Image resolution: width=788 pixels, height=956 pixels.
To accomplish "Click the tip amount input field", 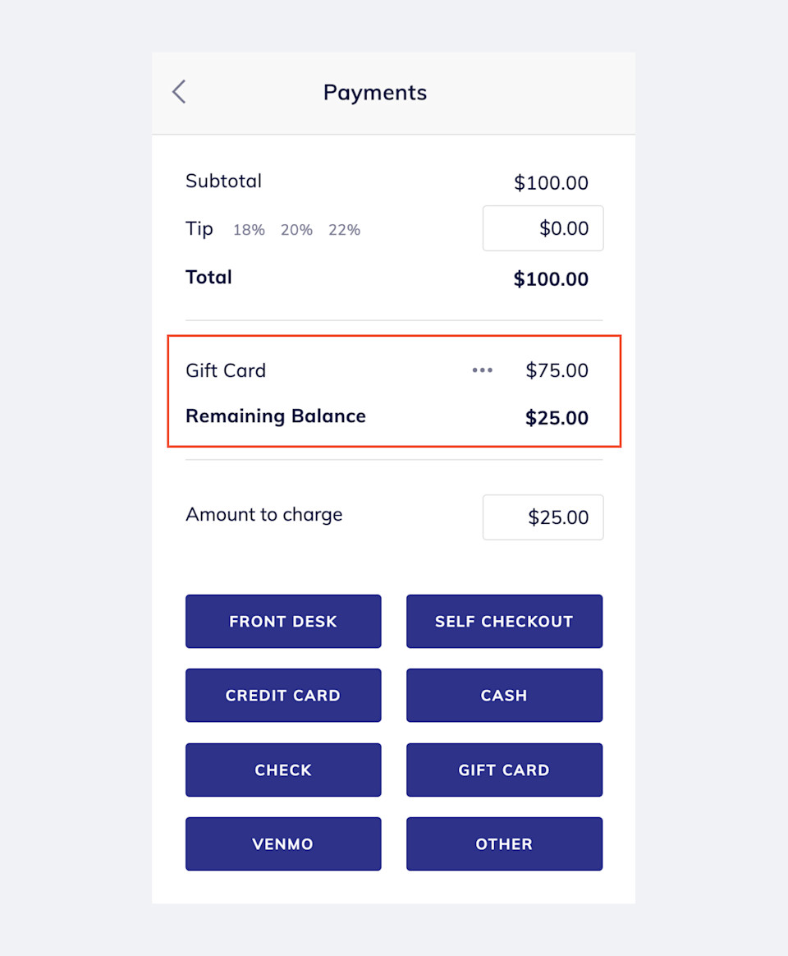I will (x=543, y=228).
